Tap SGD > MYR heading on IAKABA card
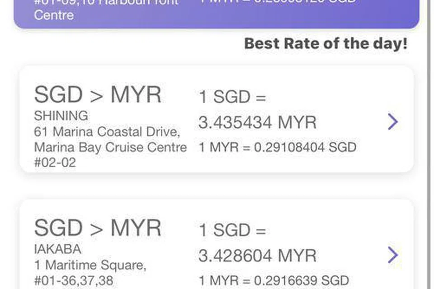 pyautogui.click(x=98, y=228)
